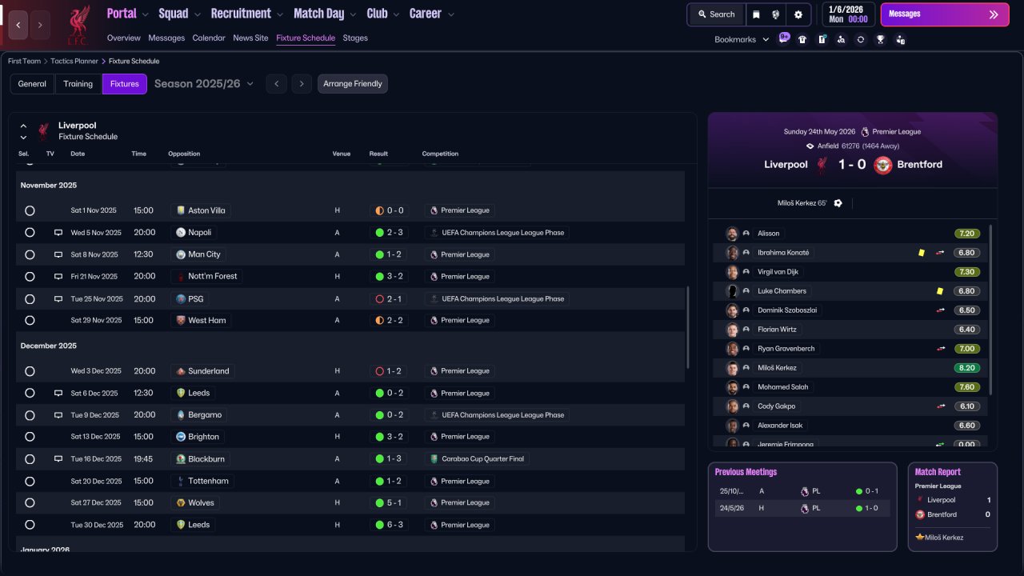Open the shirt bookmark icon
Screen dimensions: 1024x576
tap(802, 39)
